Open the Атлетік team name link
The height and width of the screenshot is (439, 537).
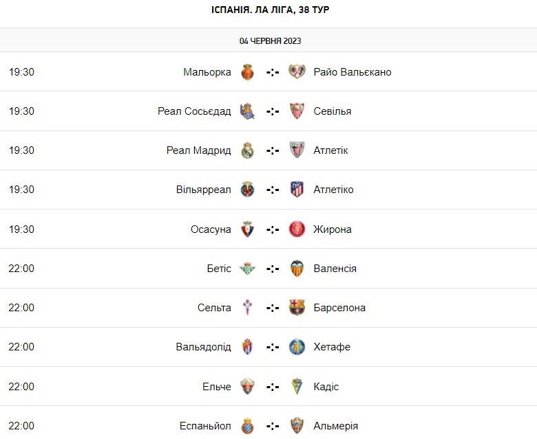click(x=330, y=150)
